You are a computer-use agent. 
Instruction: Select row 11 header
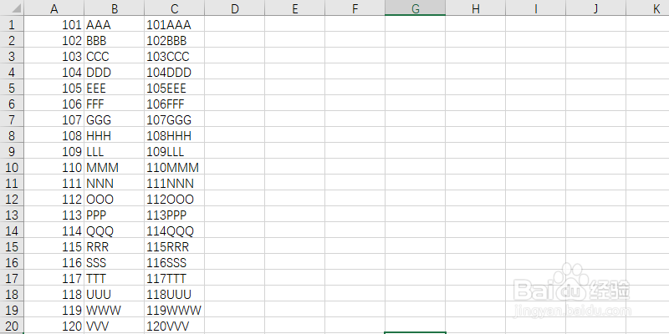point(12,182)
